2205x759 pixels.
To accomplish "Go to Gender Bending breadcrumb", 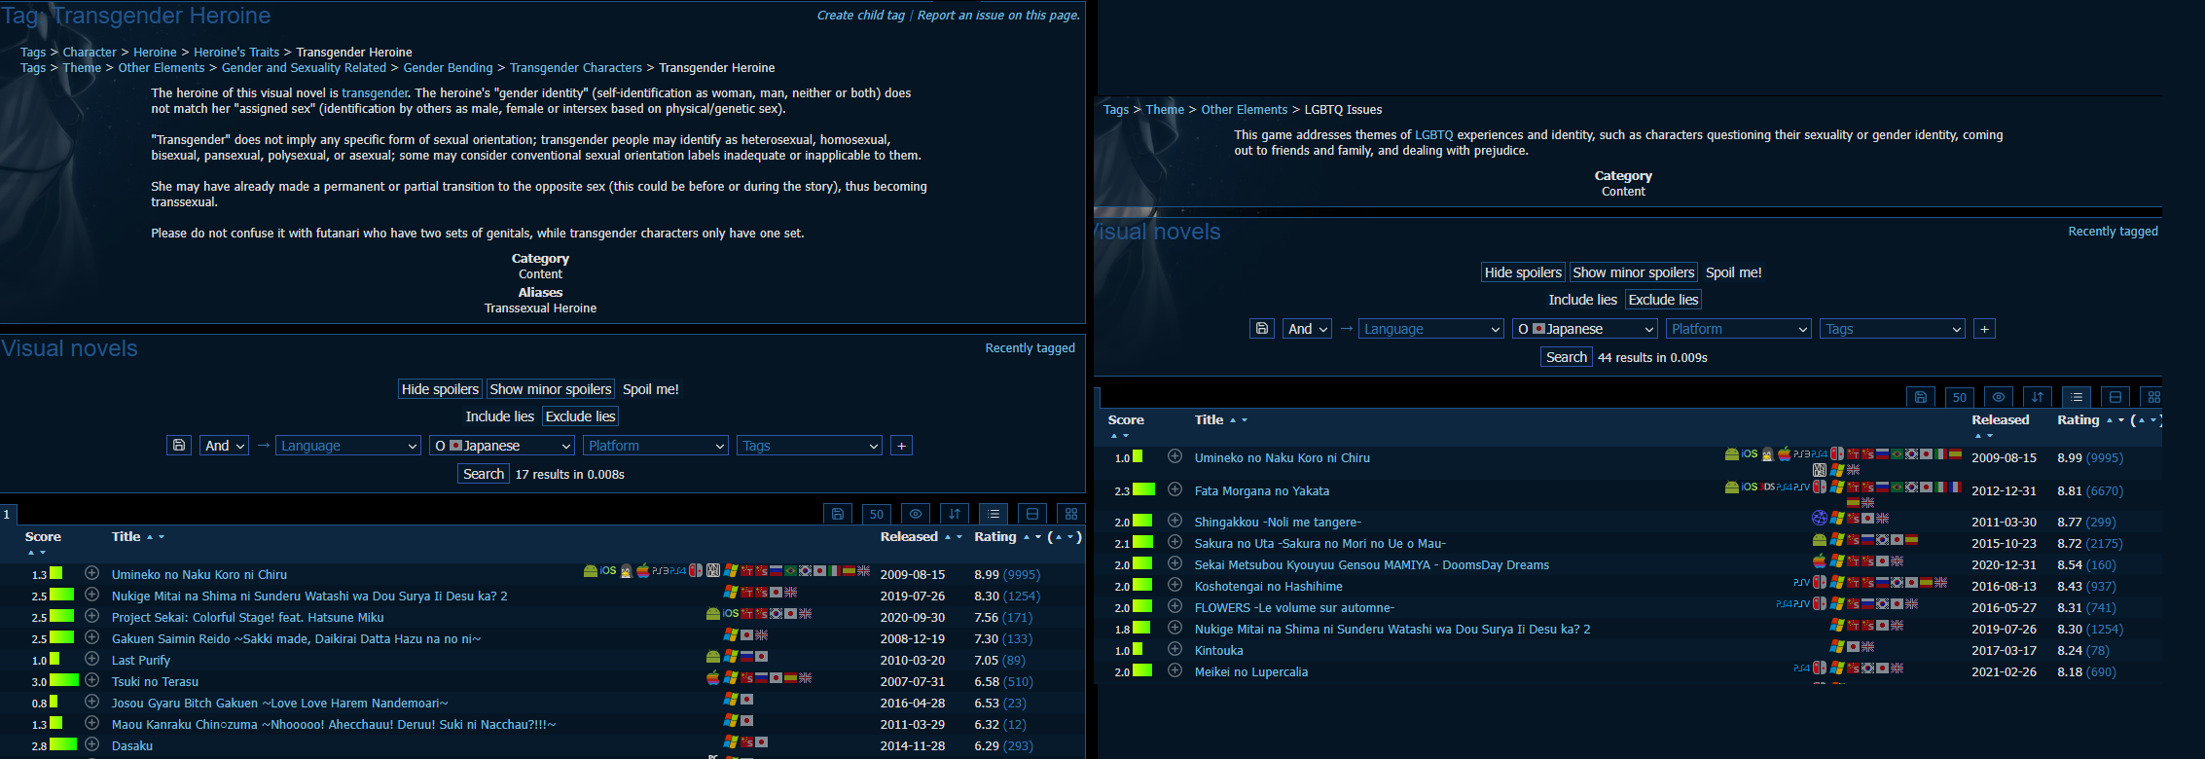I will tap(448, 68).
